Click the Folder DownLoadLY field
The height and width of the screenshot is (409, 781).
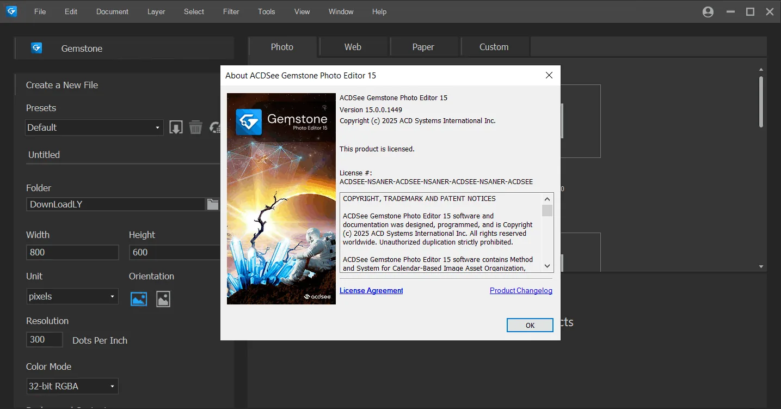[x=115, y=204]
